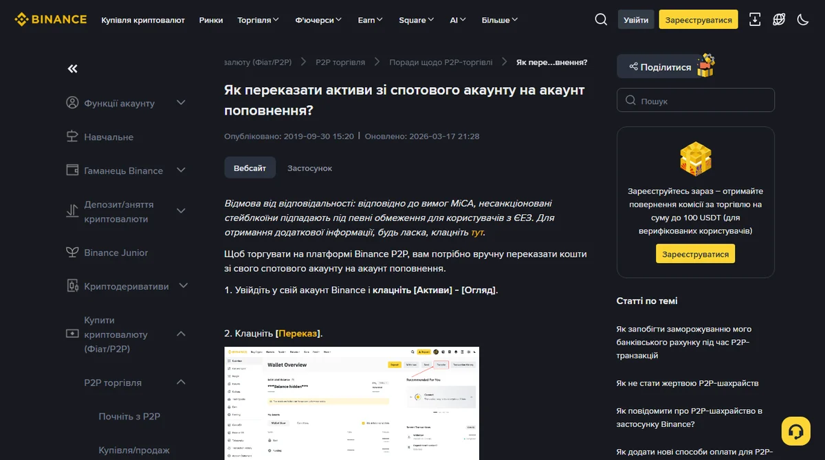Open article about freezing bank account
This screenshot has width=825, height=460.
click(684, 342)
